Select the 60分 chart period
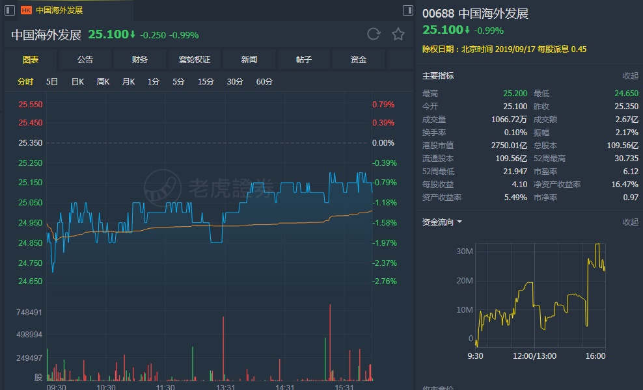 pos(264,81)
